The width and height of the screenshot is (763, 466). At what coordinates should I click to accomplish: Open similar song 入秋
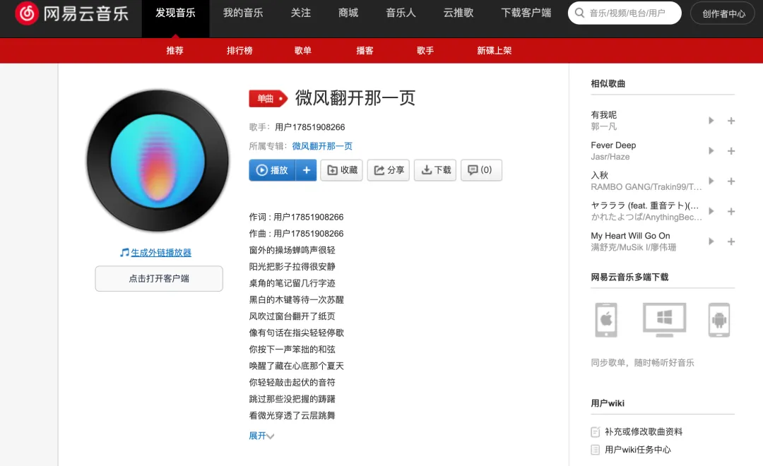point(600,175)
